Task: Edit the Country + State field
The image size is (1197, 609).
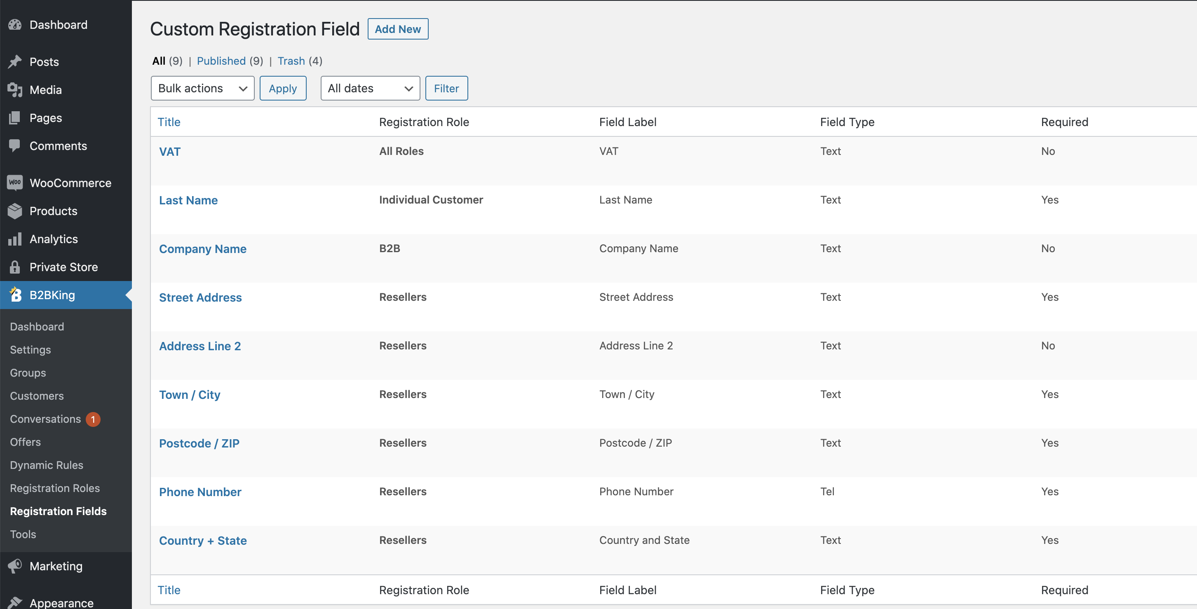Action: coord(203,541)
